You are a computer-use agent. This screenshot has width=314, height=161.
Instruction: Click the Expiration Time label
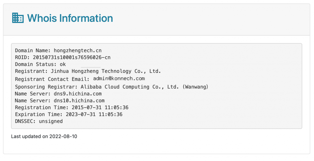pos(39,114)
